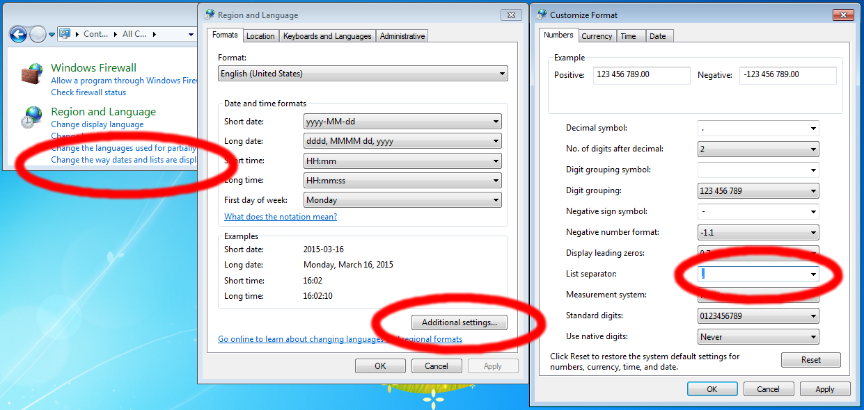Open the Short time format dropdown
The width and height of the screenshot is (864, 410).
pyautogui.click(x=402, y=161)
